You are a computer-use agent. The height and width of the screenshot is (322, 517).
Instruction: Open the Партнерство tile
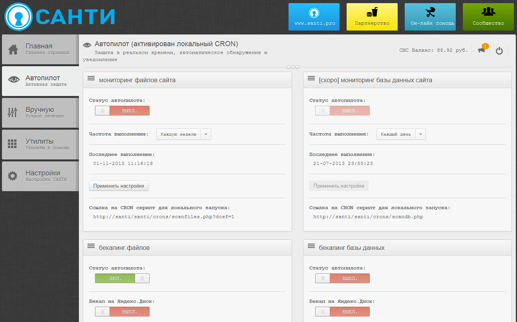pyautogui.click(x=372, y=17)
